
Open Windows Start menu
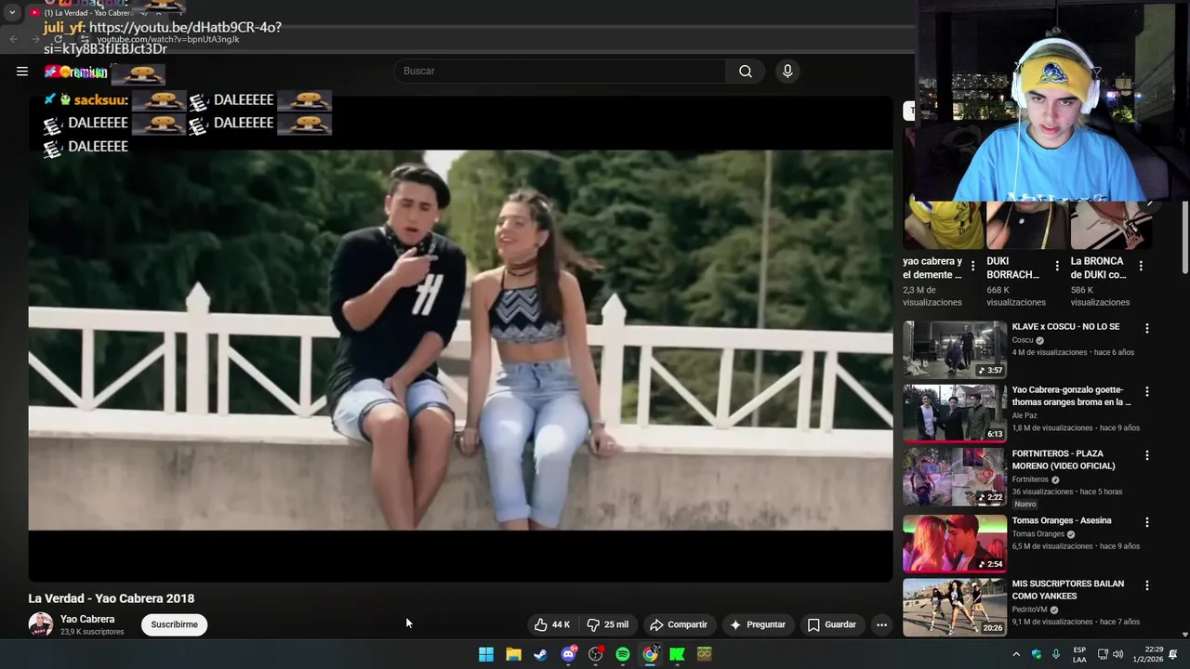[x=486, y=654]
